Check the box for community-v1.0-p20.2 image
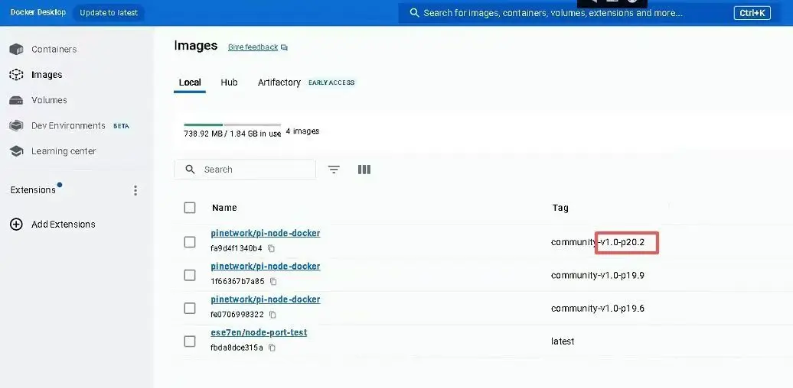 coord(190,242)
